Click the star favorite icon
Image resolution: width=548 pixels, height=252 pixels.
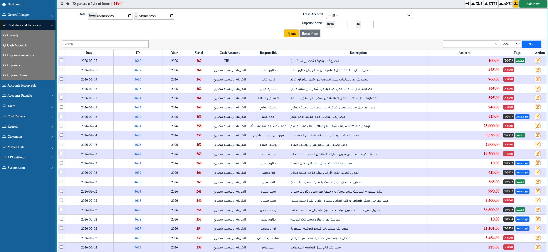click(68, 4)
